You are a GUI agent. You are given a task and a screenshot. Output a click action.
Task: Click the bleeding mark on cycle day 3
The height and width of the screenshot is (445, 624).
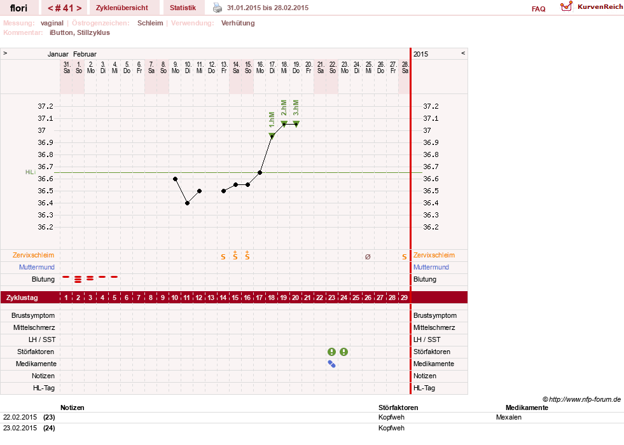(x=90, y=278)
